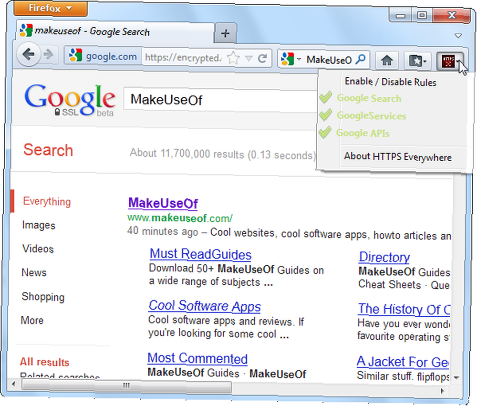477x406 pixels.
Task: Go to the Home page icon
Action: pyautogui.click(x=387, y=60)
